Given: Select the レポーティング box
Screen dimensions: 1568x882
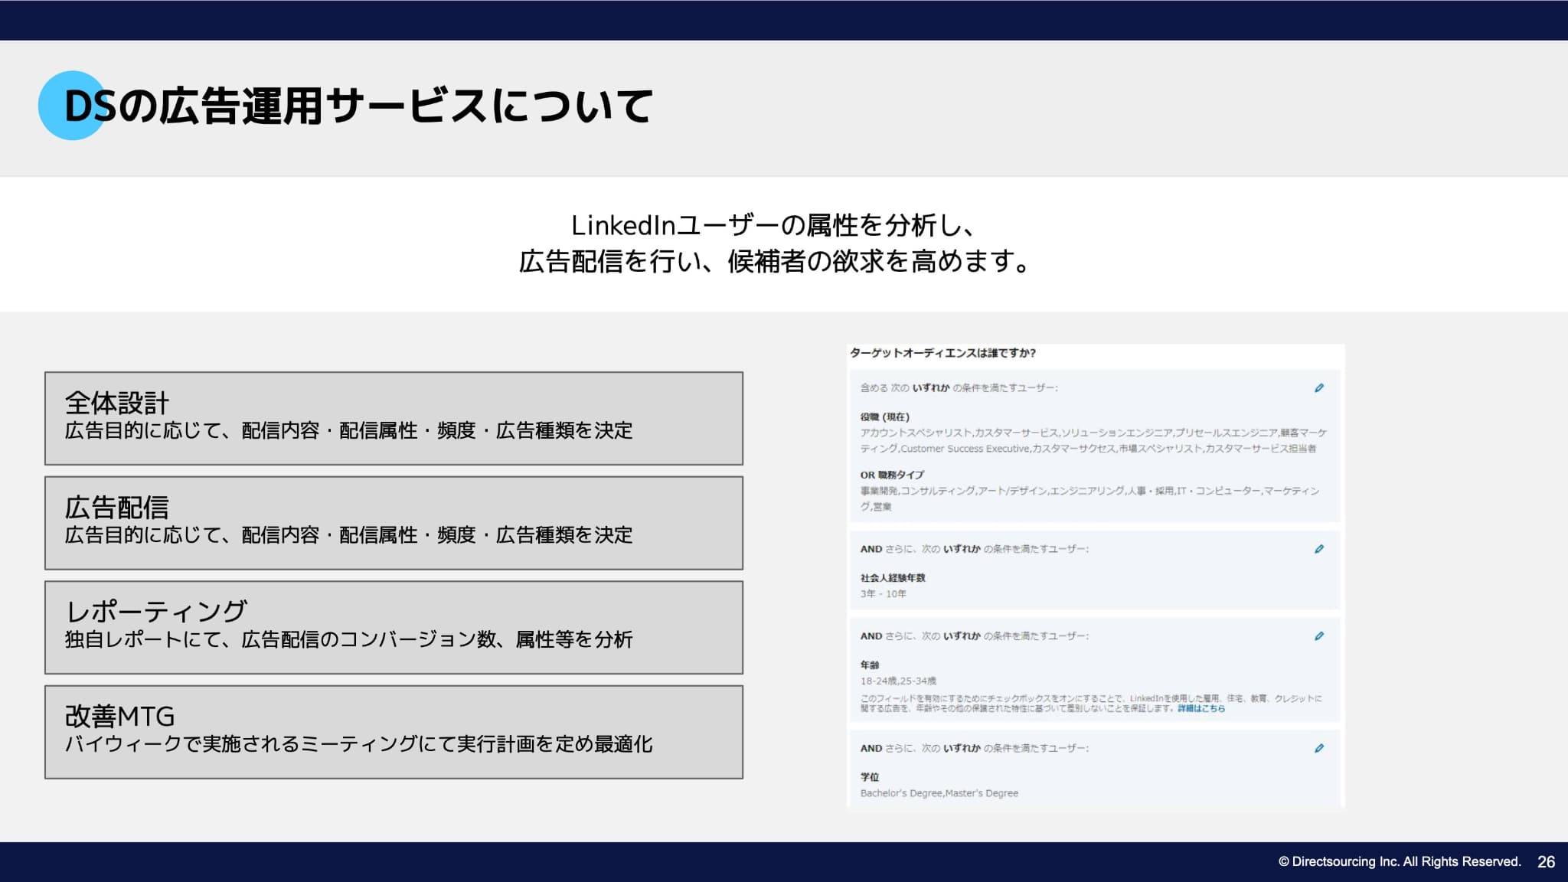Looking at the screenshot, I should click(394, 627).
